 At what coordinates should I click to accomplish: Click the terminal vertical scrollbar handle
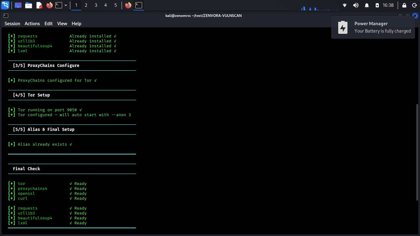(x=417, y=152)
